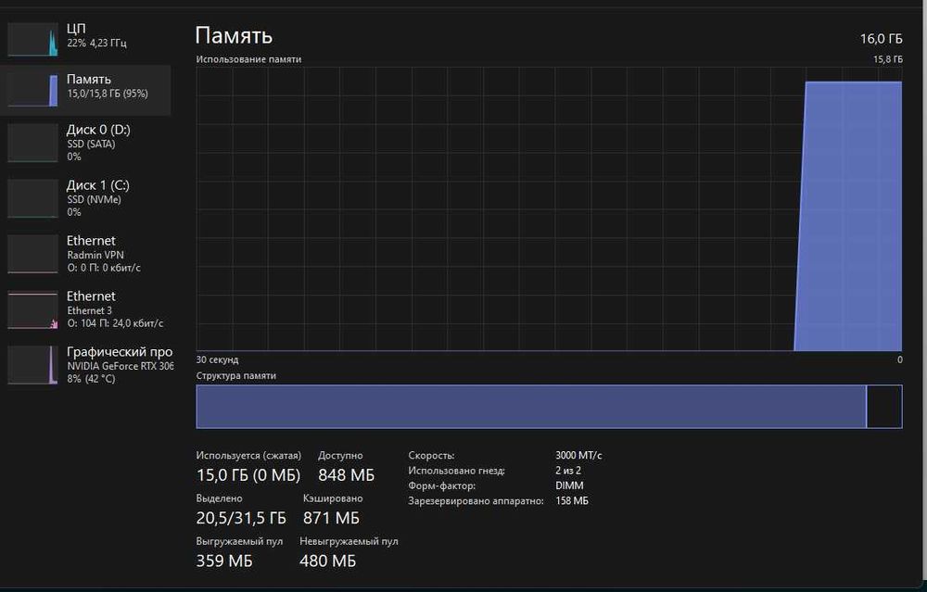
Task: Click the 20,5/31,5 ГБ committed value
Action: click(241, 518)
